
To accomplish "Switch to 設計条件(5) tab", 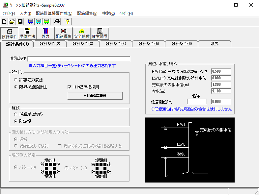I will tap(149, 44).
